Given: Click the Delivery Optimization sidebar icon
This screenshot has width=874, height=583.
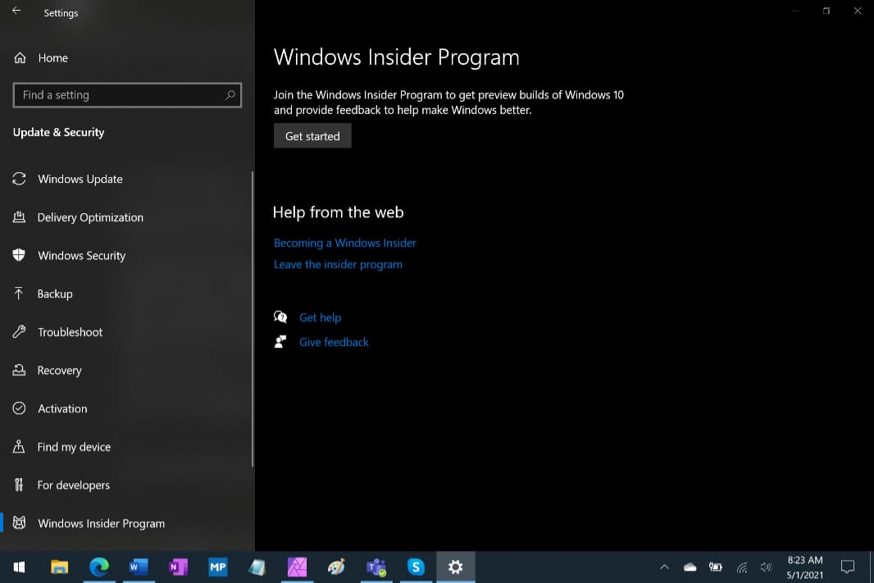Looking at the screenshot, I should [19, 217].
